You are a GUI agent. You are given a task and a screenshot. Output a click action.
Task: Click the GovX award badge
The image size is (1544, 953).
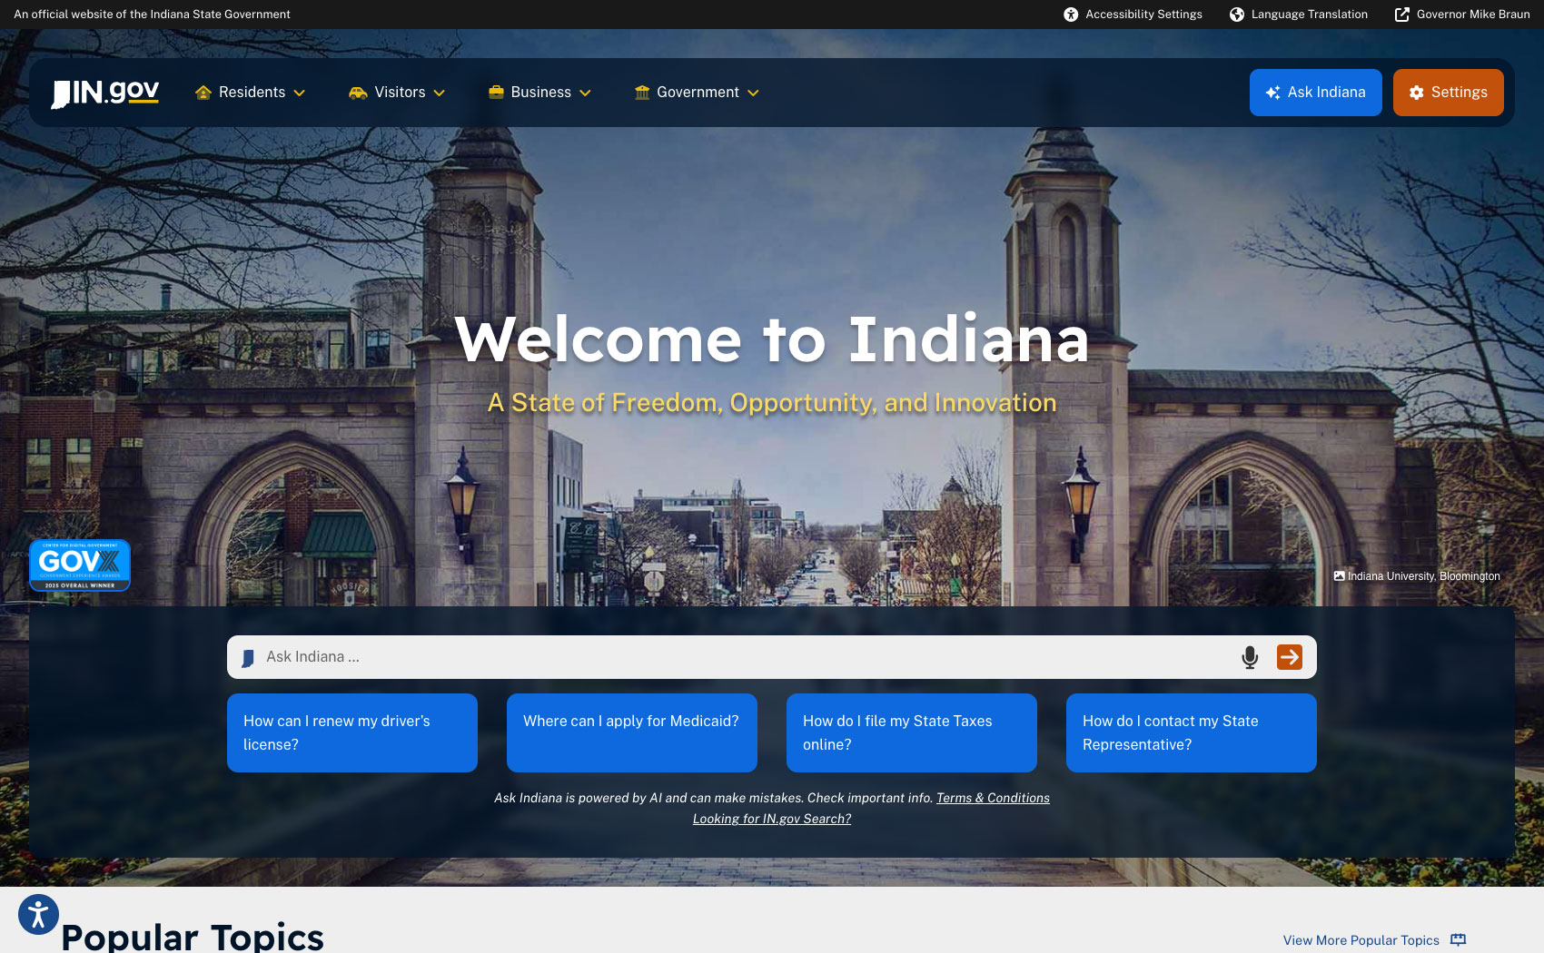(x=80, y=565)
